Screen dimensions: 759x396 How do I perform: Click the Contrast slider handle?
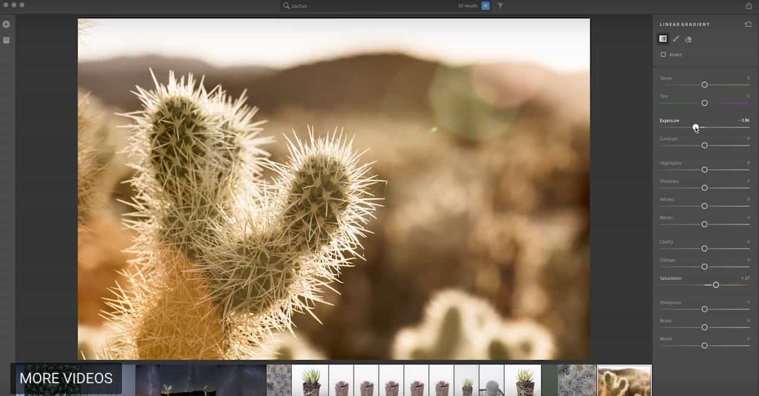coord(704,146)
